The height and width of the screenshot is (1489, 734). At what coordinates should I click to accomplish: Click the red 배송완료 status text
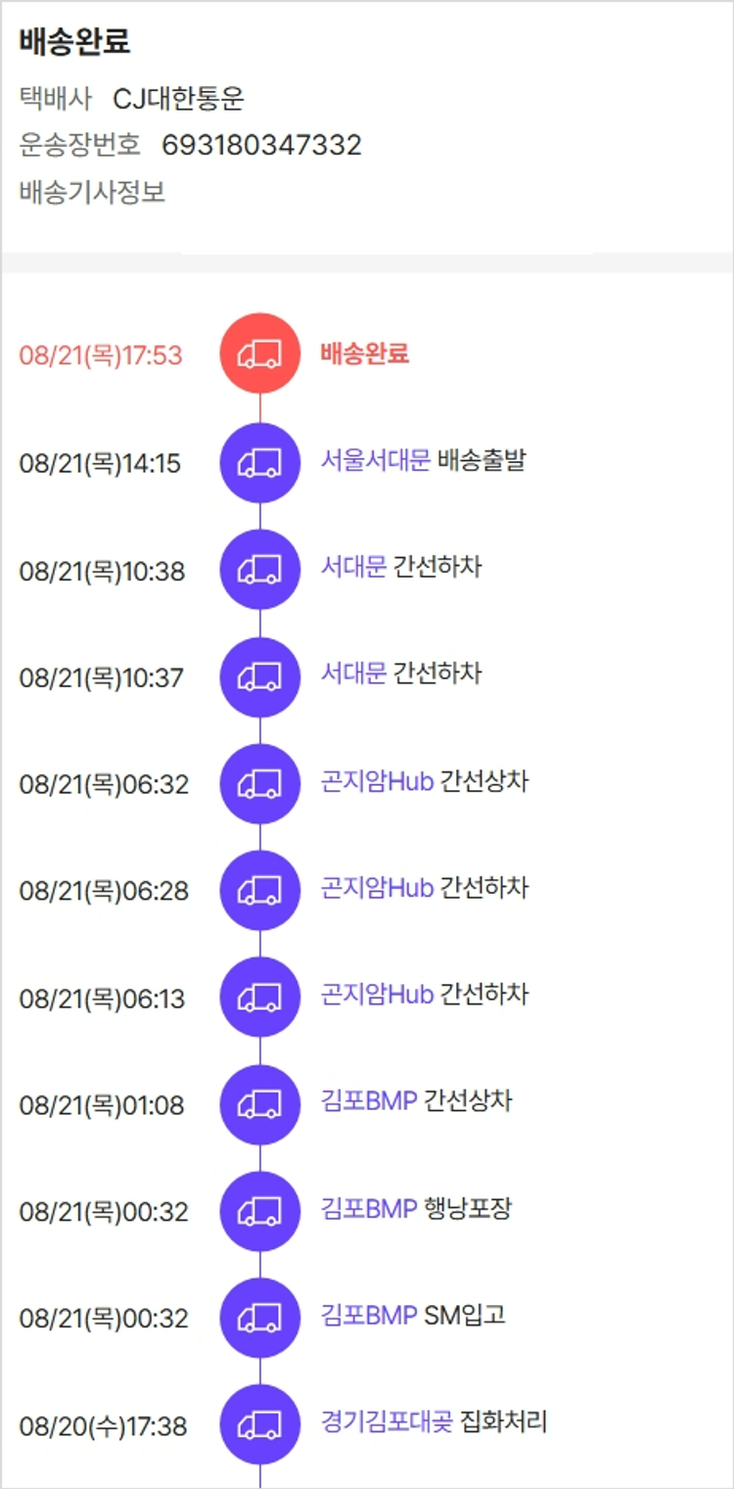pos(364,353)
